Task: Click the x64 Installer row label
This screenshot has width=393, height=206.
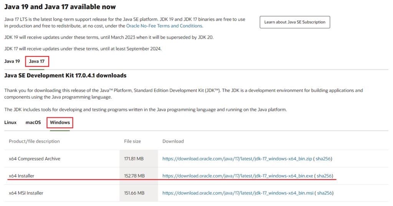Action: (x=21, y=176)
